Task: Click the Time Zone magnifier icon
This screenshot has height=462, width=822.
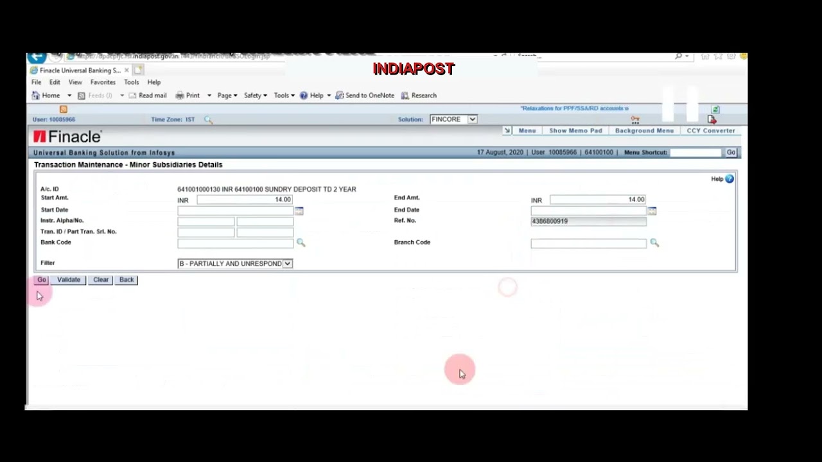Action: coord(208,119)
